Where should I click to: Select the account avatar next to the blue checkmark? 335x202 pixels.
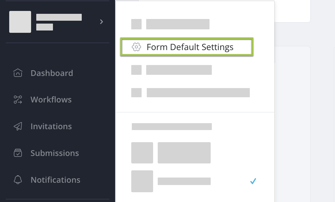click(x=142, y=181)
